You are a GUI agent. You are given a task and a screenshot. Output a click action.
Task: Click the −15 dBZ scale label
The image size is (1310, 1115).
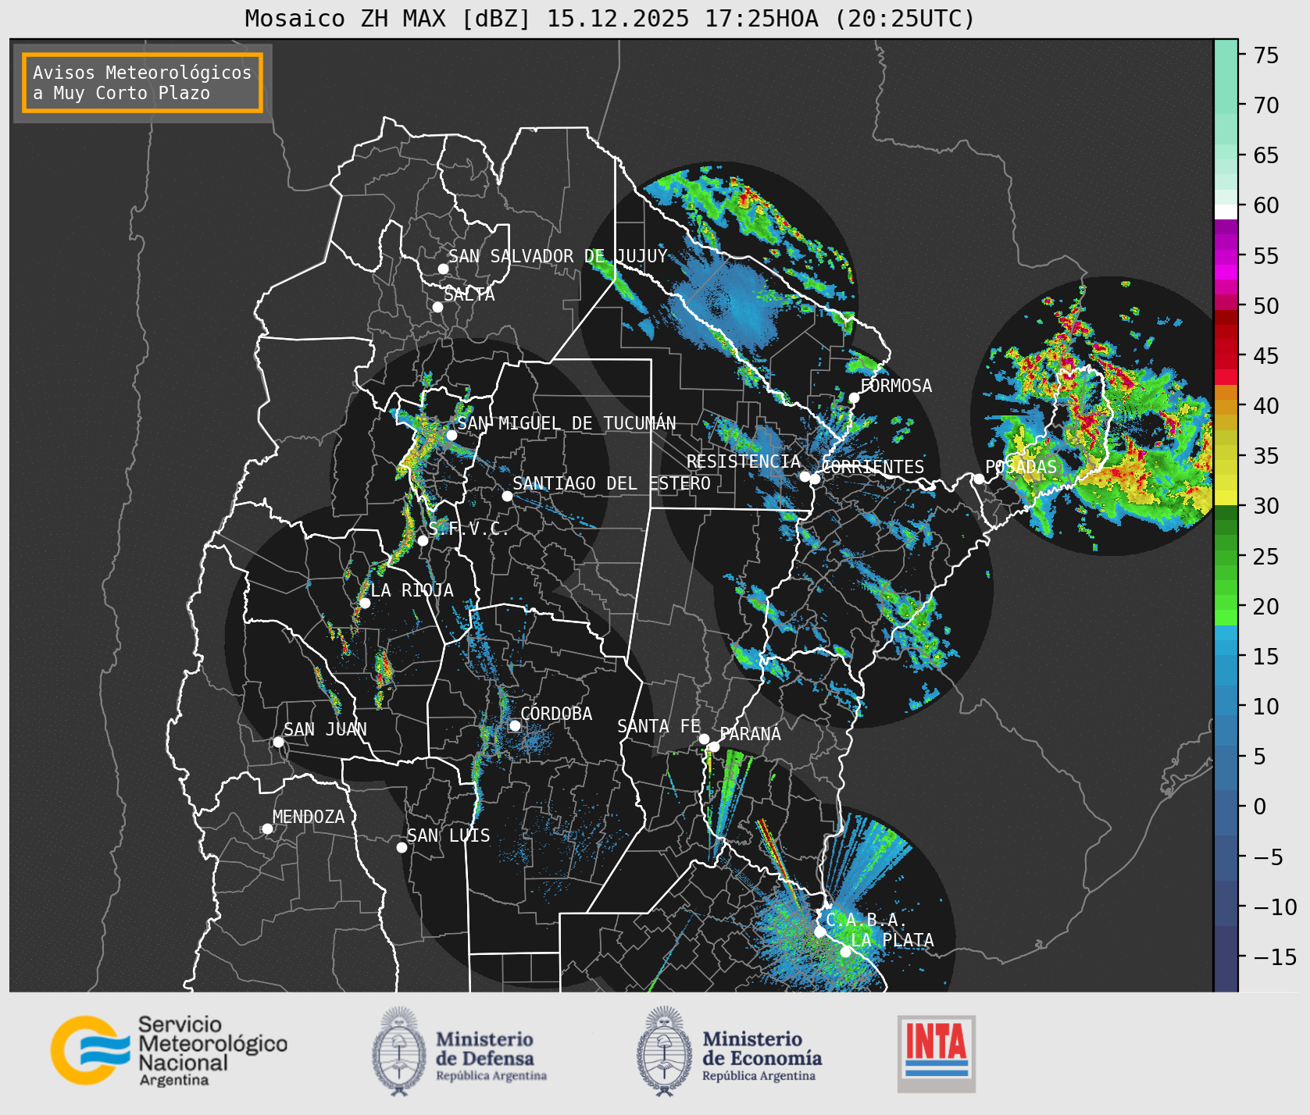coord(1275,956)
